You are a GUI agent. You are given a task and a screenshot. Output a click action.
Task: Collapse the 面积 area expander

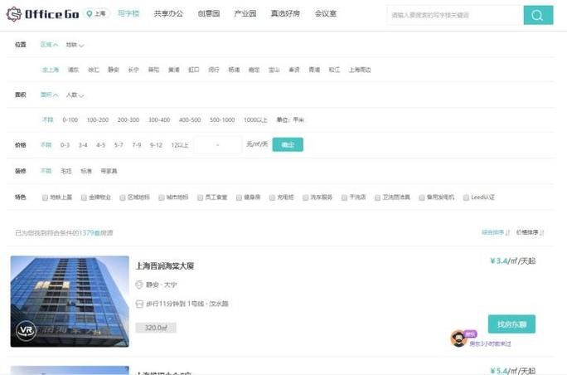tap(49, 95)
